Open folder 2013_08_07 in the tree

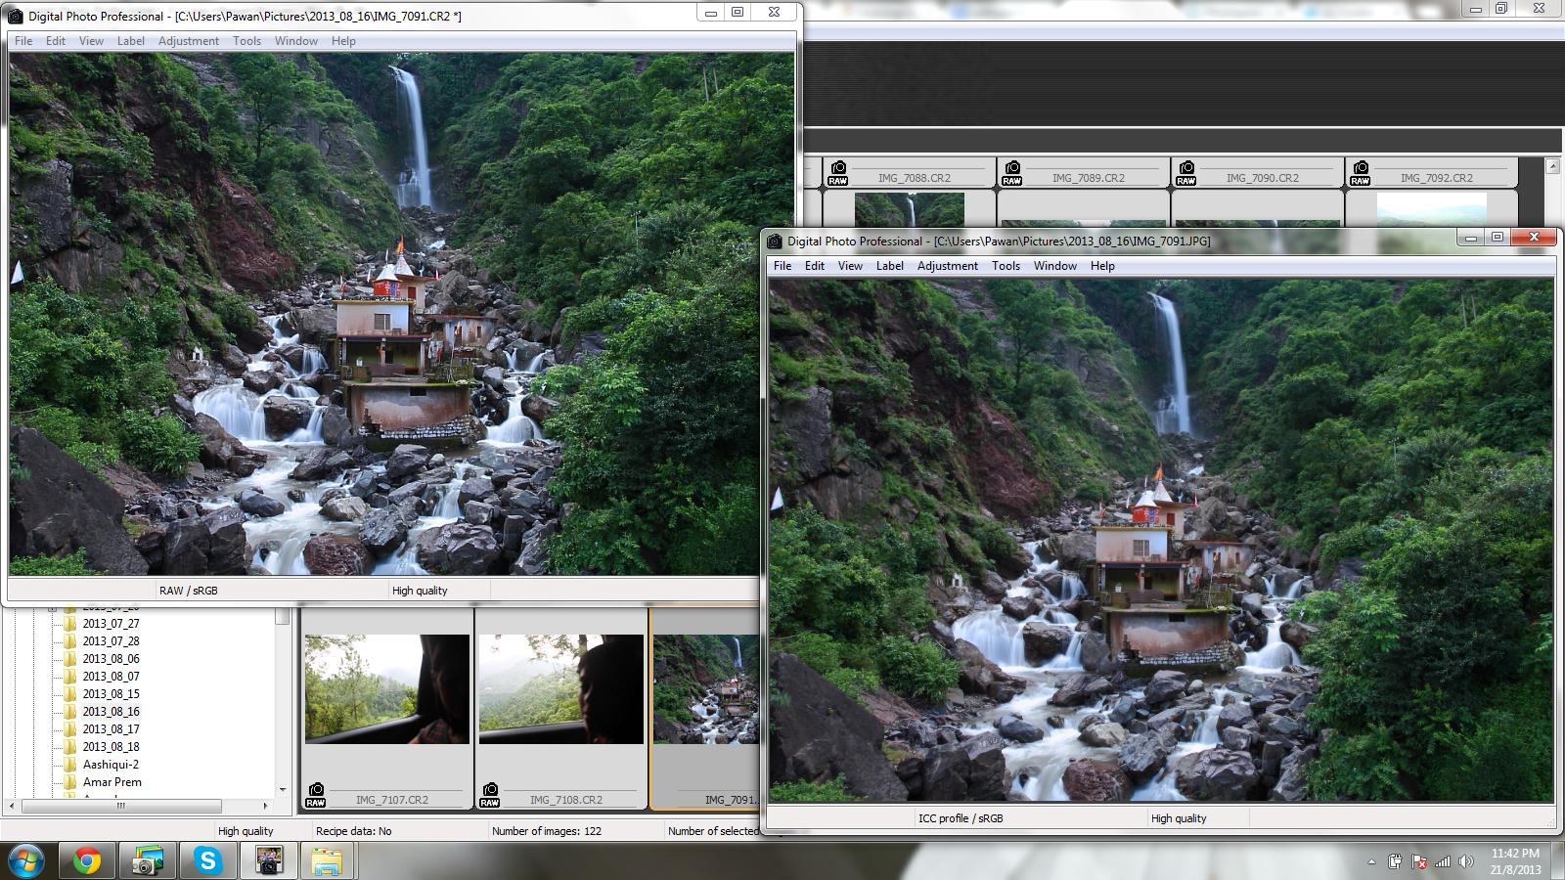(x=111, y=677)
